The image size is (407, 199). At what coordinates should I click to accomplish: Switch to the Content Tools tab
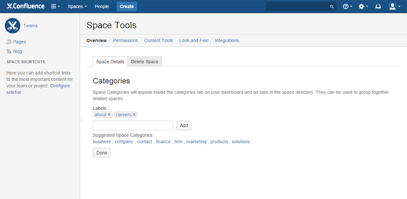158,40
